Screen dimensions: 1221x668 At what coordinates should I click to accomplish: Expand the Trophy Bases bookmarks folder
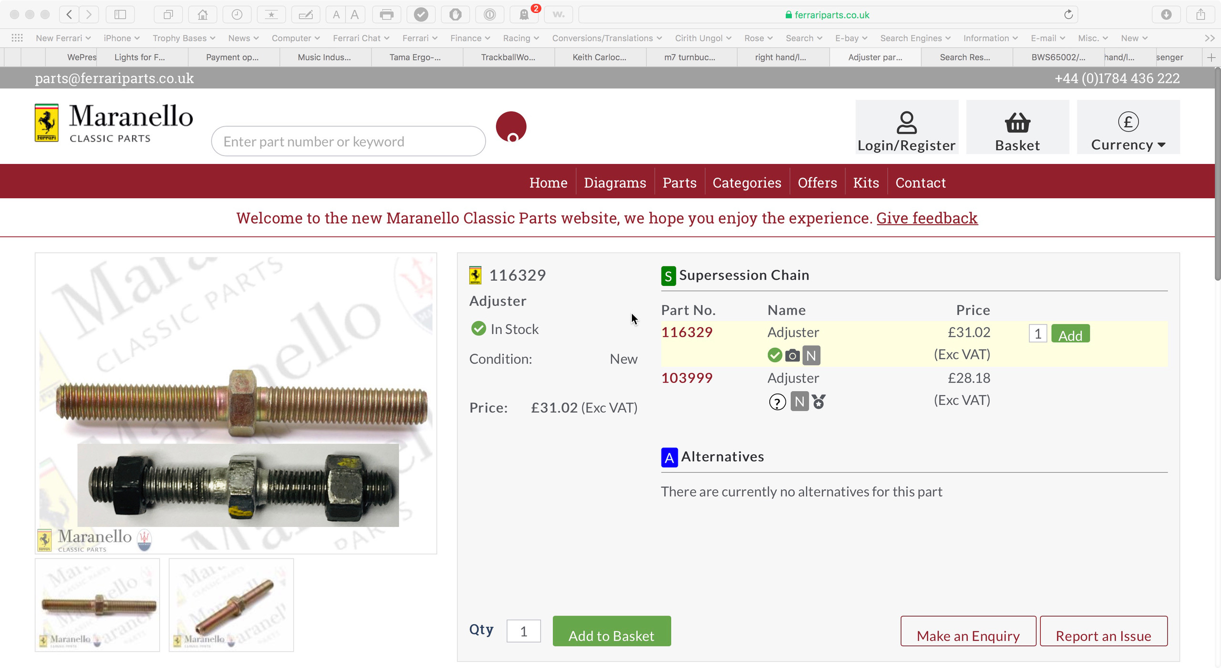coord(184,38)
